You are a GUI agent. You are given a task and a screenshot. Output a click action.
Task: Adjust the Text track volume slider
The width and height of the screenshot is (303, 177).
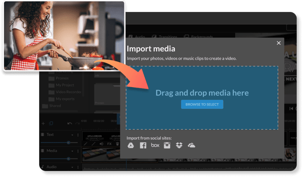(59, 143)
